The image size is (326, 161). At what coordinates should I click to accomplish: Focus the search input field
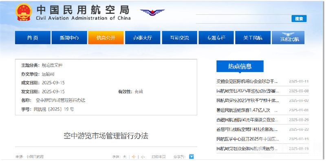(x=243, y=19)
